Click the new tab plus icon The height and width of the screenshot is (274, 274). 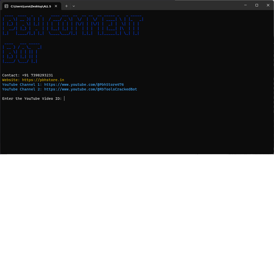pyautogui.click(x=66, y=6)
